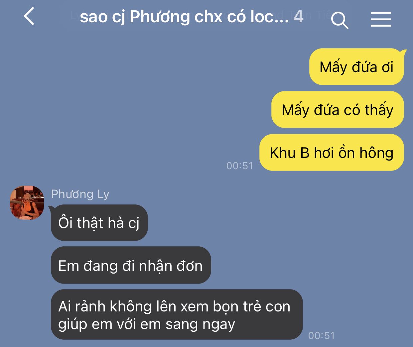Tap the member count number 4
This screenshot has width=413, height=347.
click(298, 17)
